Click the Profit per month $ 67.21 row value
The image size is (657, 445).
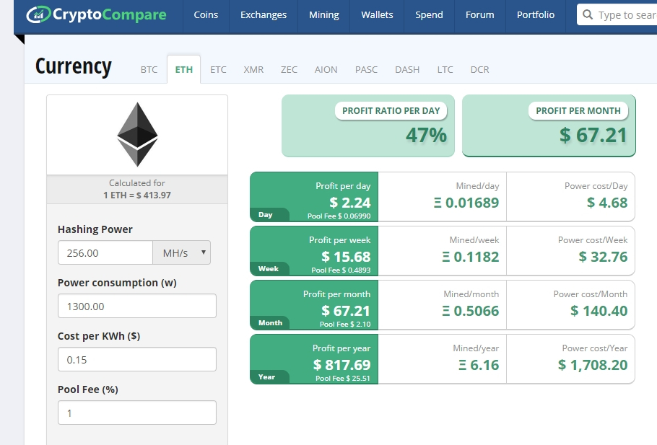tap(346, 311)
